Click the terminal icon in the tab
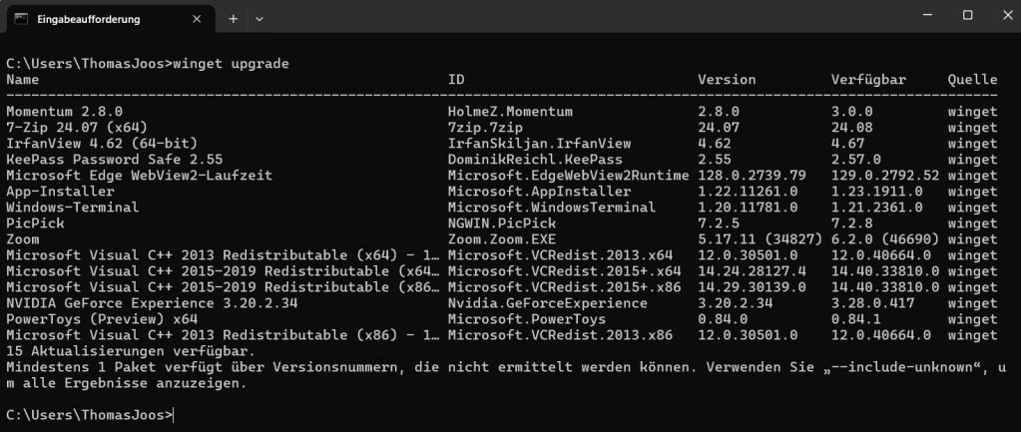This screenshot has width=1021, height=432. (x=21, y=19)
